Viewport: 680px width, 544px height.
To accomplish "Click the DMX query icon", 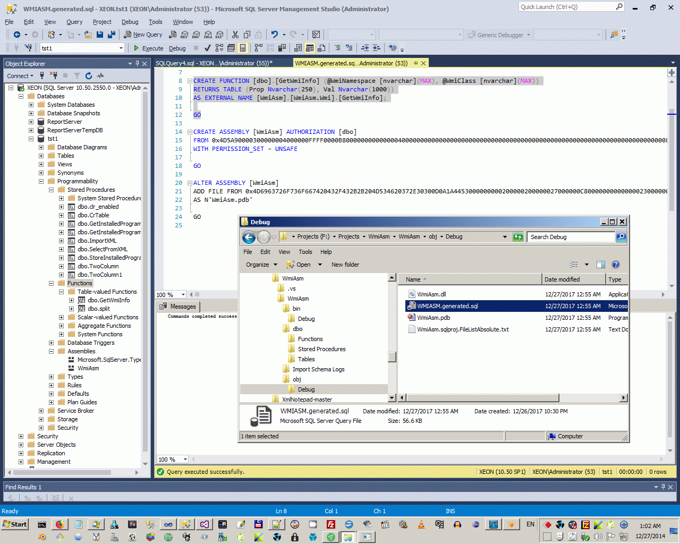I will coord(196,35).
